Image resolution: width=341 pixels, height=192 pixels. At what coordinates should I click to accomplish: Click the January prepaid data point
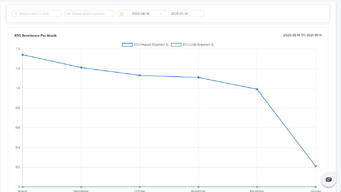[316, 166]
